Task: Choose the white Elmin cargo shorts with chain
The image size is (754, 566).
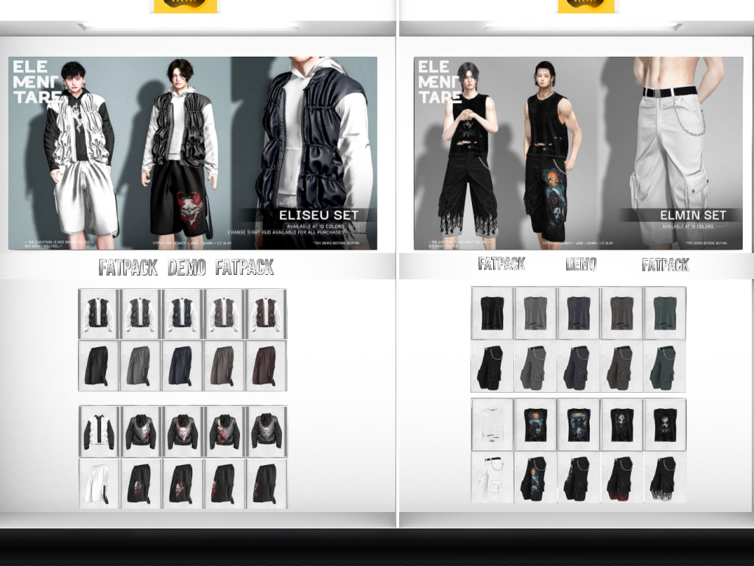Action: (x=493, y=478)
